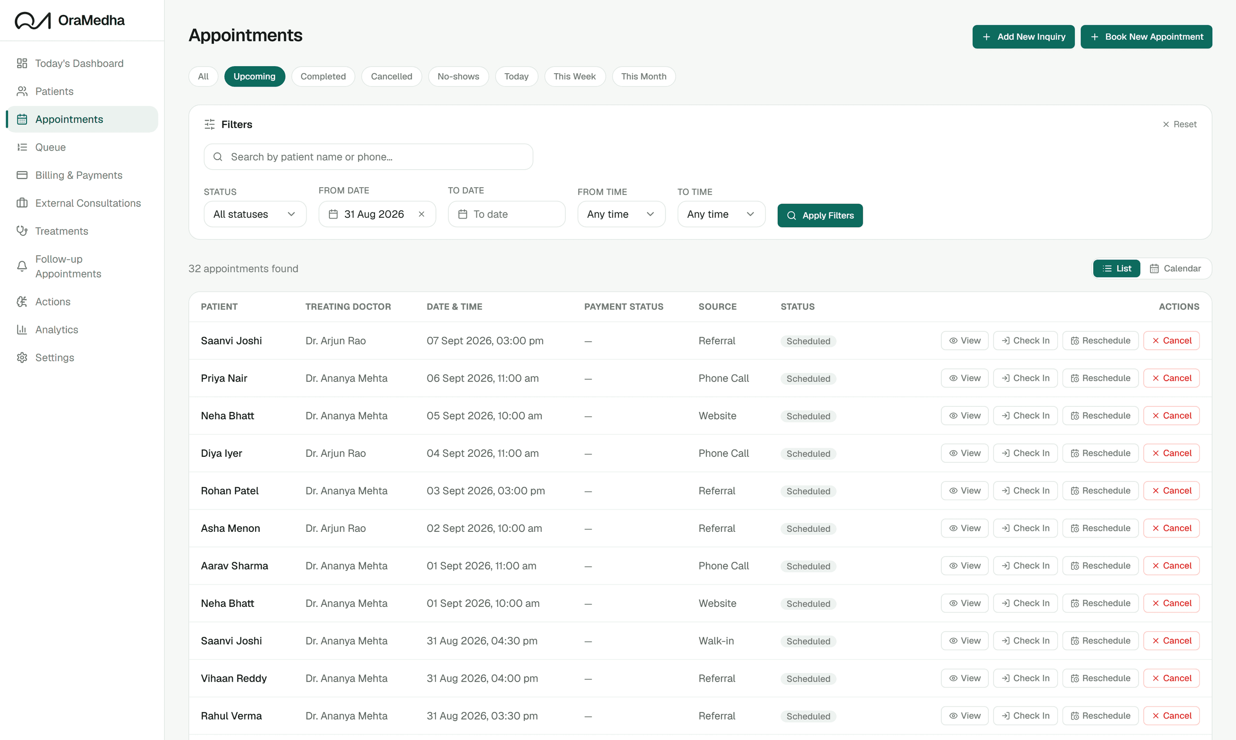The image size is (1236, 740).
Task: Open the From date picker showing 31 Aug 2026
Action: 377,214
